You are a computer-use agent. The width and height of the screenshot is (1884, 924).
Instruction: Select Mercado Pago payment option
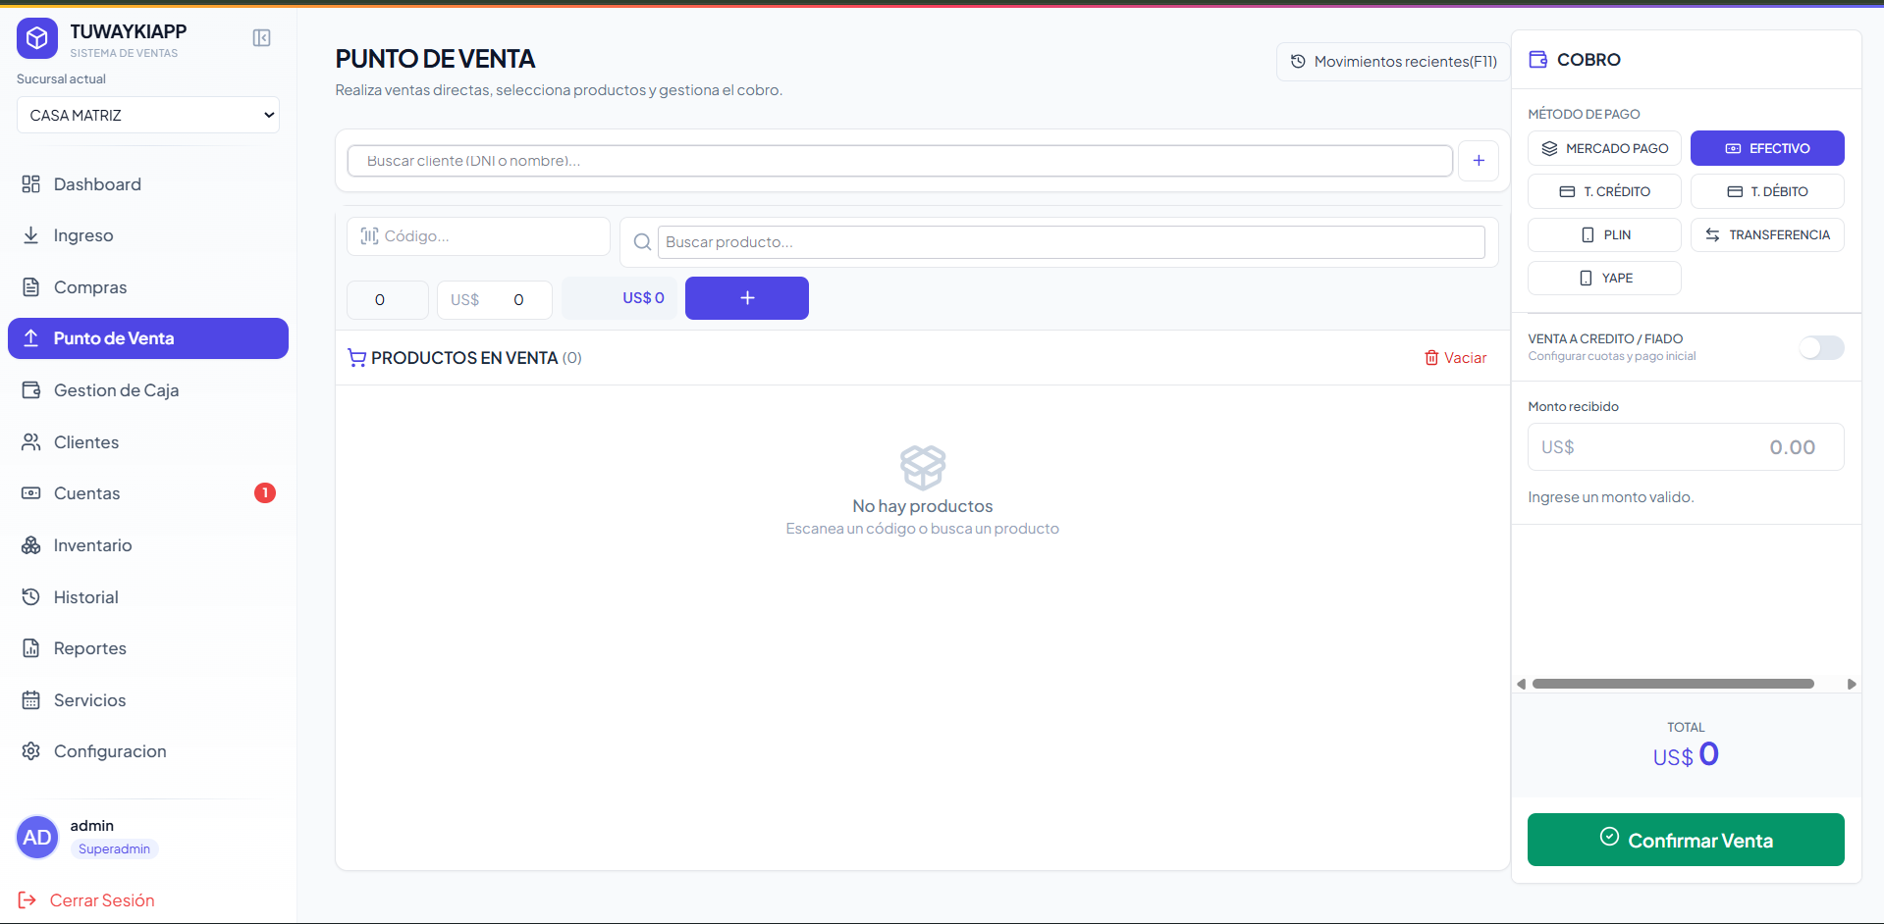click(1603, 148)
